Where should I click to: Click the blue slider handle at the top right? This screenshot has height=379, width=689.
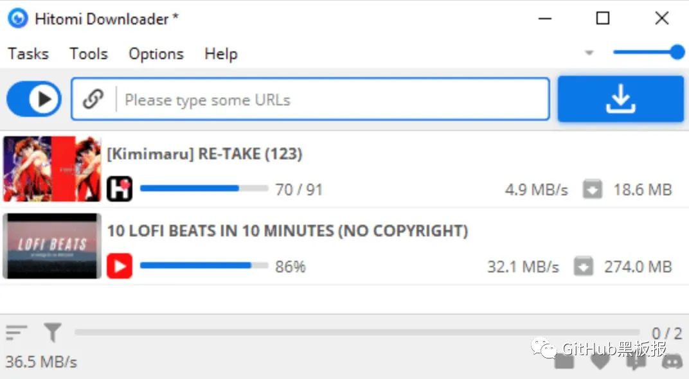[677, 52]
